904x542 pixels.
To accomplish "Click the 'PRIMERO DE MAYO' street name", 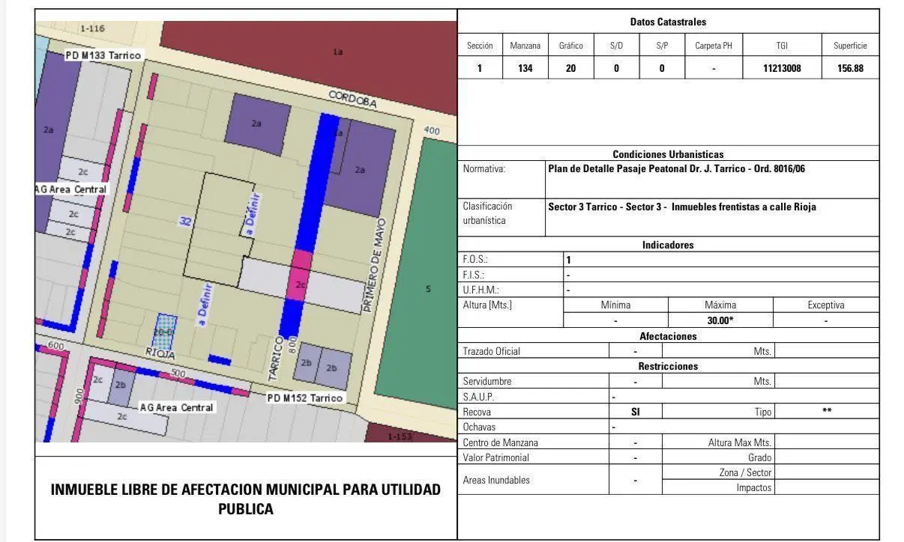I will (373, 265).
